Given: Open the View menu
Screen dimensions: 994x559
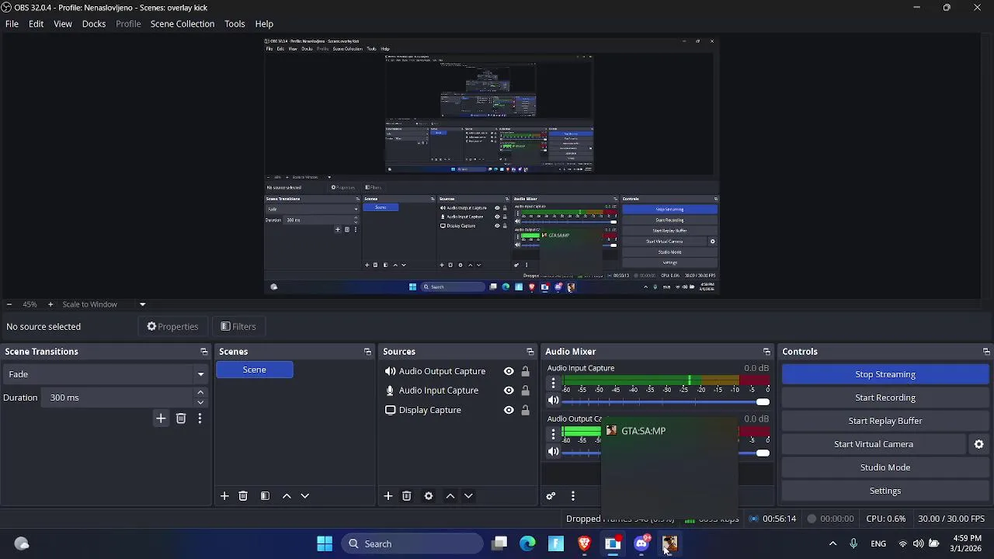Looking at the screenshot, I should [63, 24].
